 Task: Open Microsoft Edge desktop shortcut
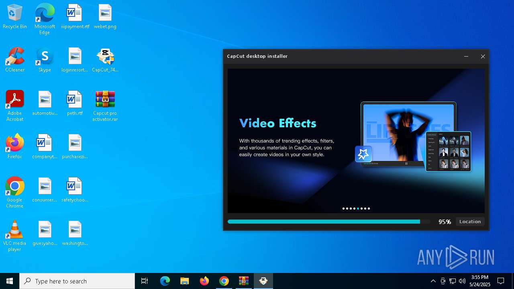tap(45, 19)
